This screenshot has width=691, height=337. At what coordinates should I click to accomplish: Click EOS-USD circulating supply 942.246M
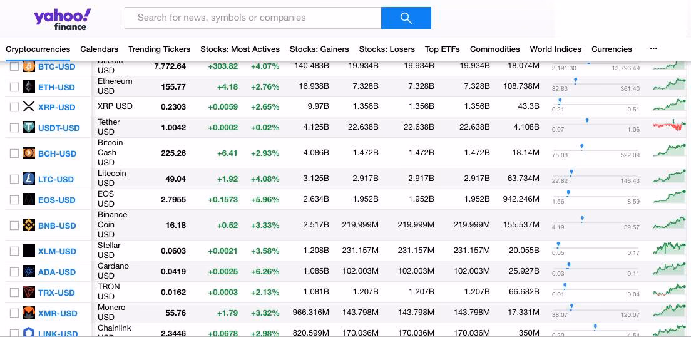[x=521, y=199]
